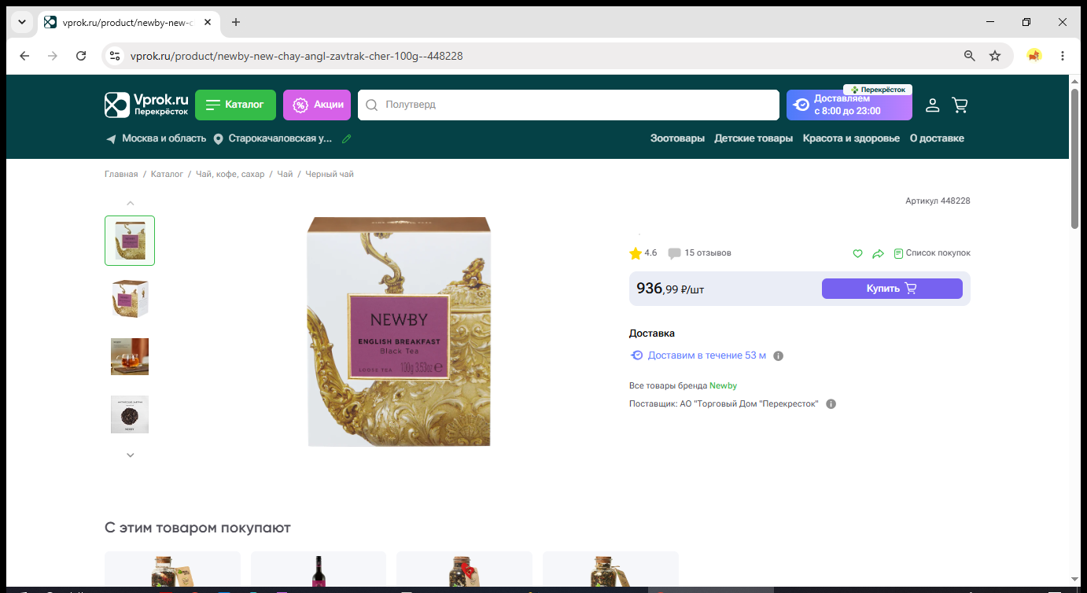The height and width of the screenshot is (593, 1087).
Task: Click Доставим в течение 53 м link
Action: coord(706,355)
